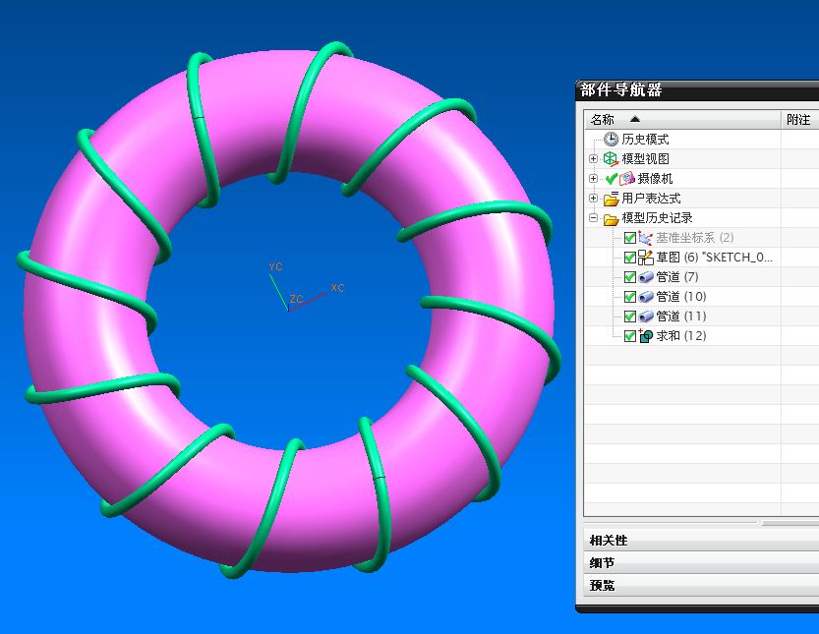Click the 管道 (11) tube icon

coord(646,317)
